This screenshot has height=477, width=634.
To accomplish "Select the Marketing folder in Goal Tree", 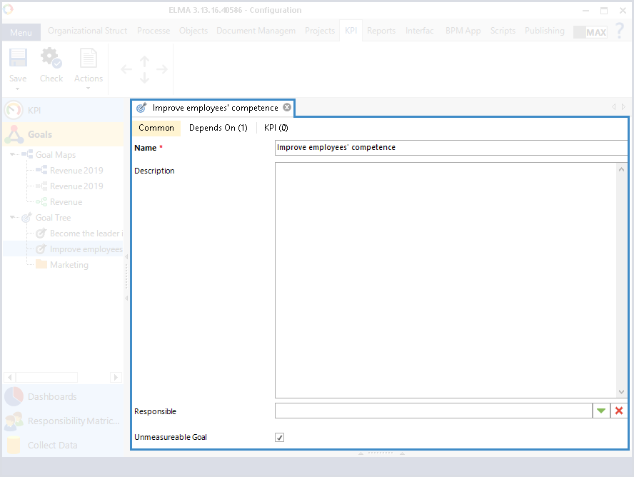I will click(x=69, y=265).
